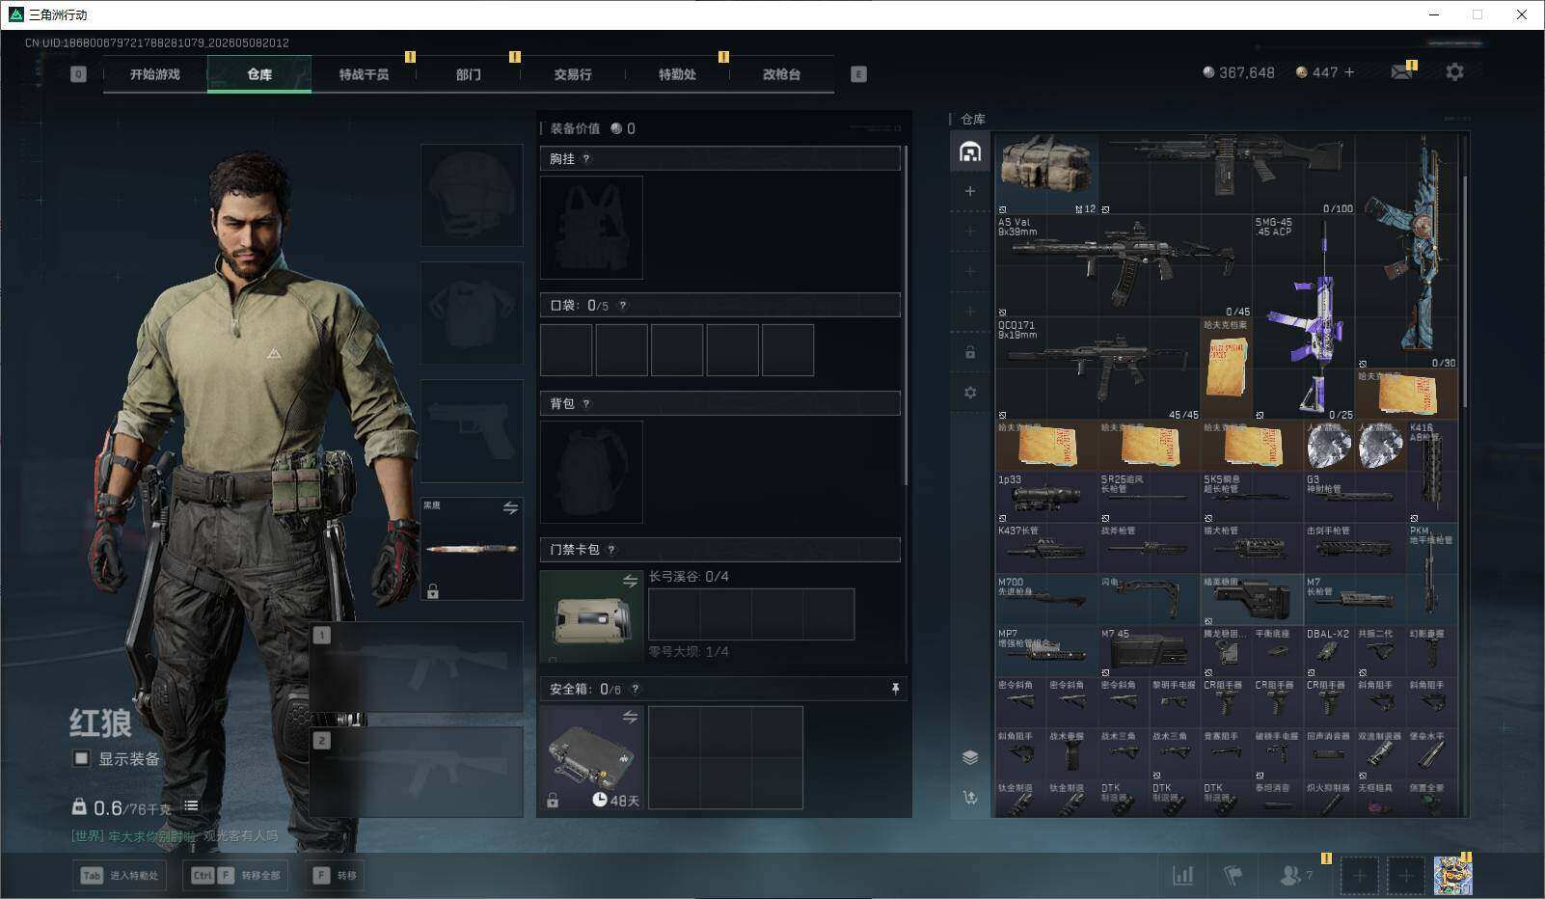This screenshot has width=1545, height=899.
Task: Click the swap icon on the safe box
Action: pyautogui.click(x=630, y=717)
